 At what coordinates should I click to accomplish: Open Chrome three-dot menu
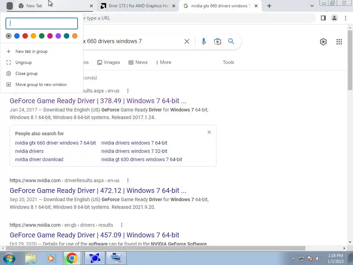tap(345, 18)
